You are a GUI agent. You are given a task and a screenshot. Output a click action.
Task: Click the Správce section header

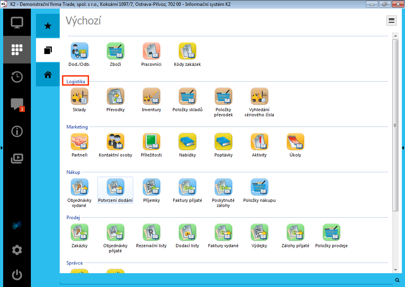click(x=75, y=263)
